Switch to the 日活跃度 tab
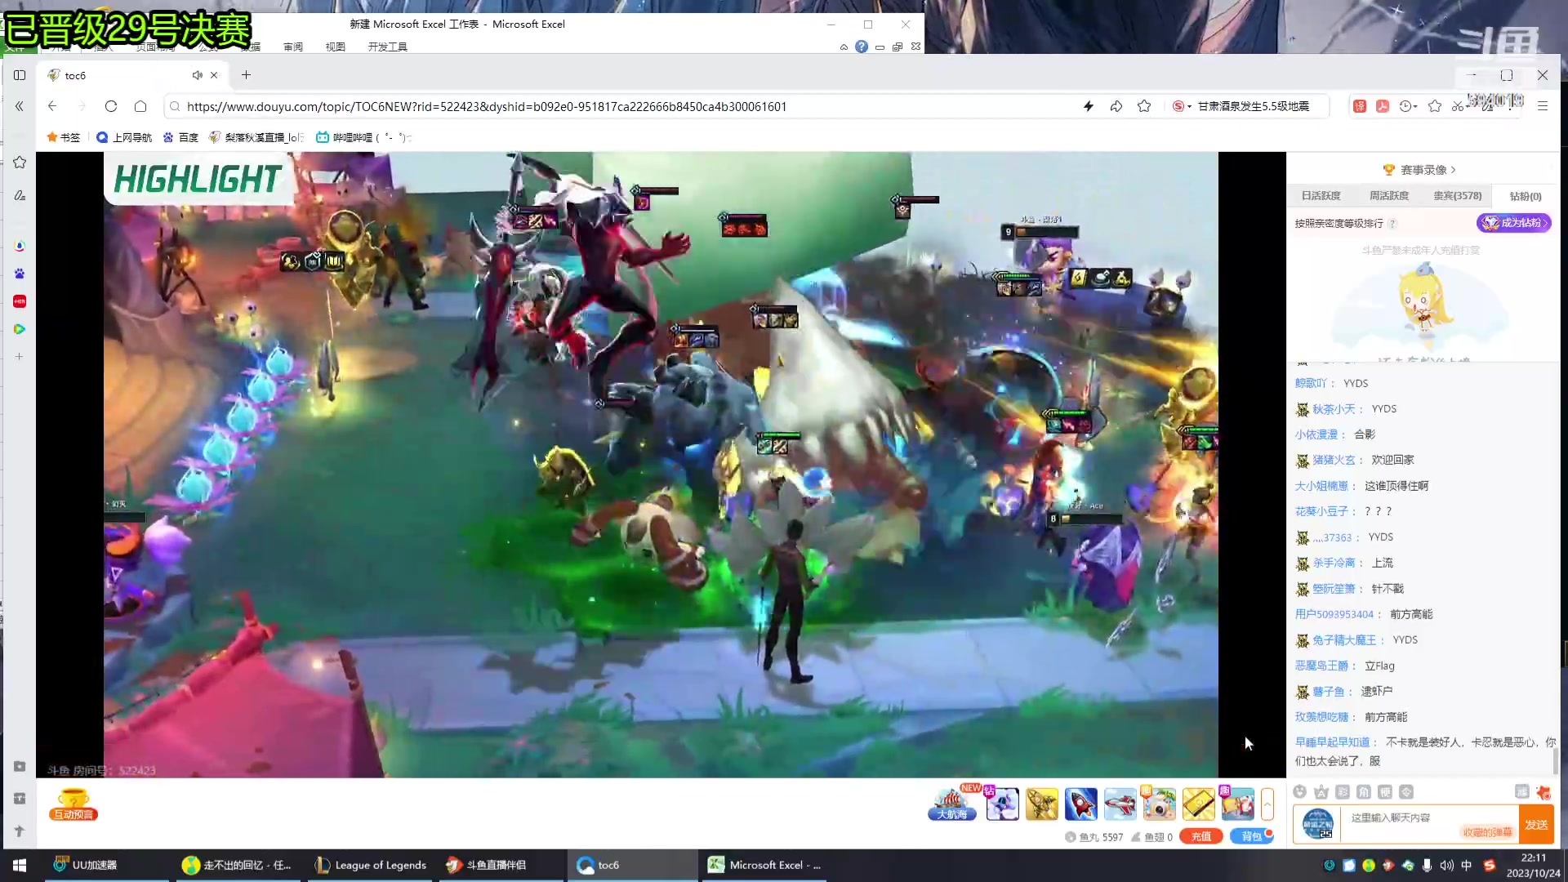This screenshot has width=1568, height=882. pos(1321,196)
